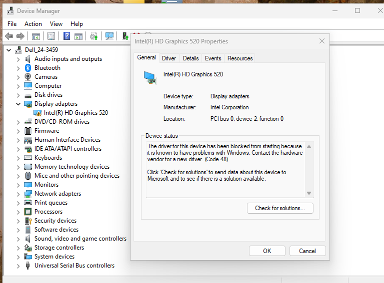
Task: Click the Cameras webcam icon
Action: pyautogui.click(x=28, y=77)
